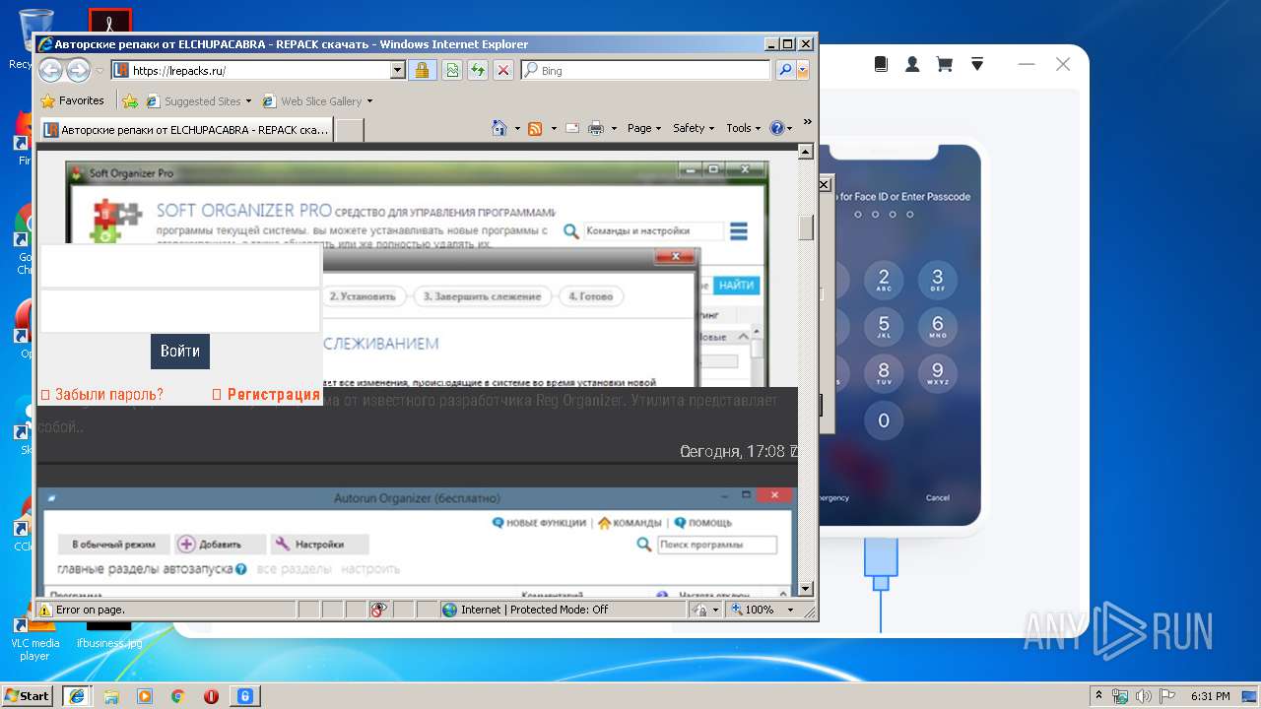Open Suggested Sites link
Image resolution: width=1261 pixels, height=709 pixels.
click(198, 100)
